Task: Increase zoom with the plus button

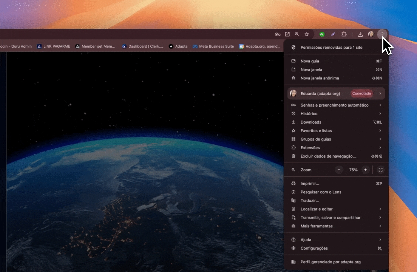Action: coord(365,170)
